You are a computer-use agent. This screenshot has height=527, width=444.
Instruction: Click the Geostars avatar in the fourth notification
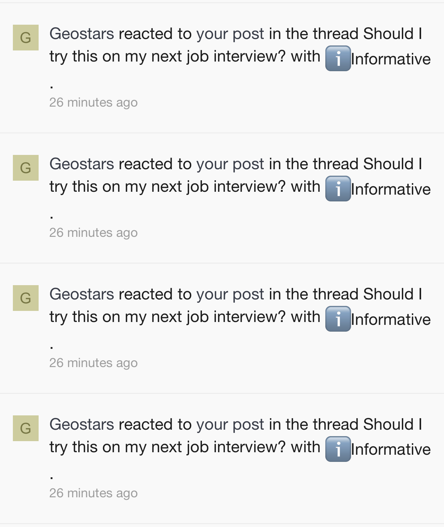[26, 428]
